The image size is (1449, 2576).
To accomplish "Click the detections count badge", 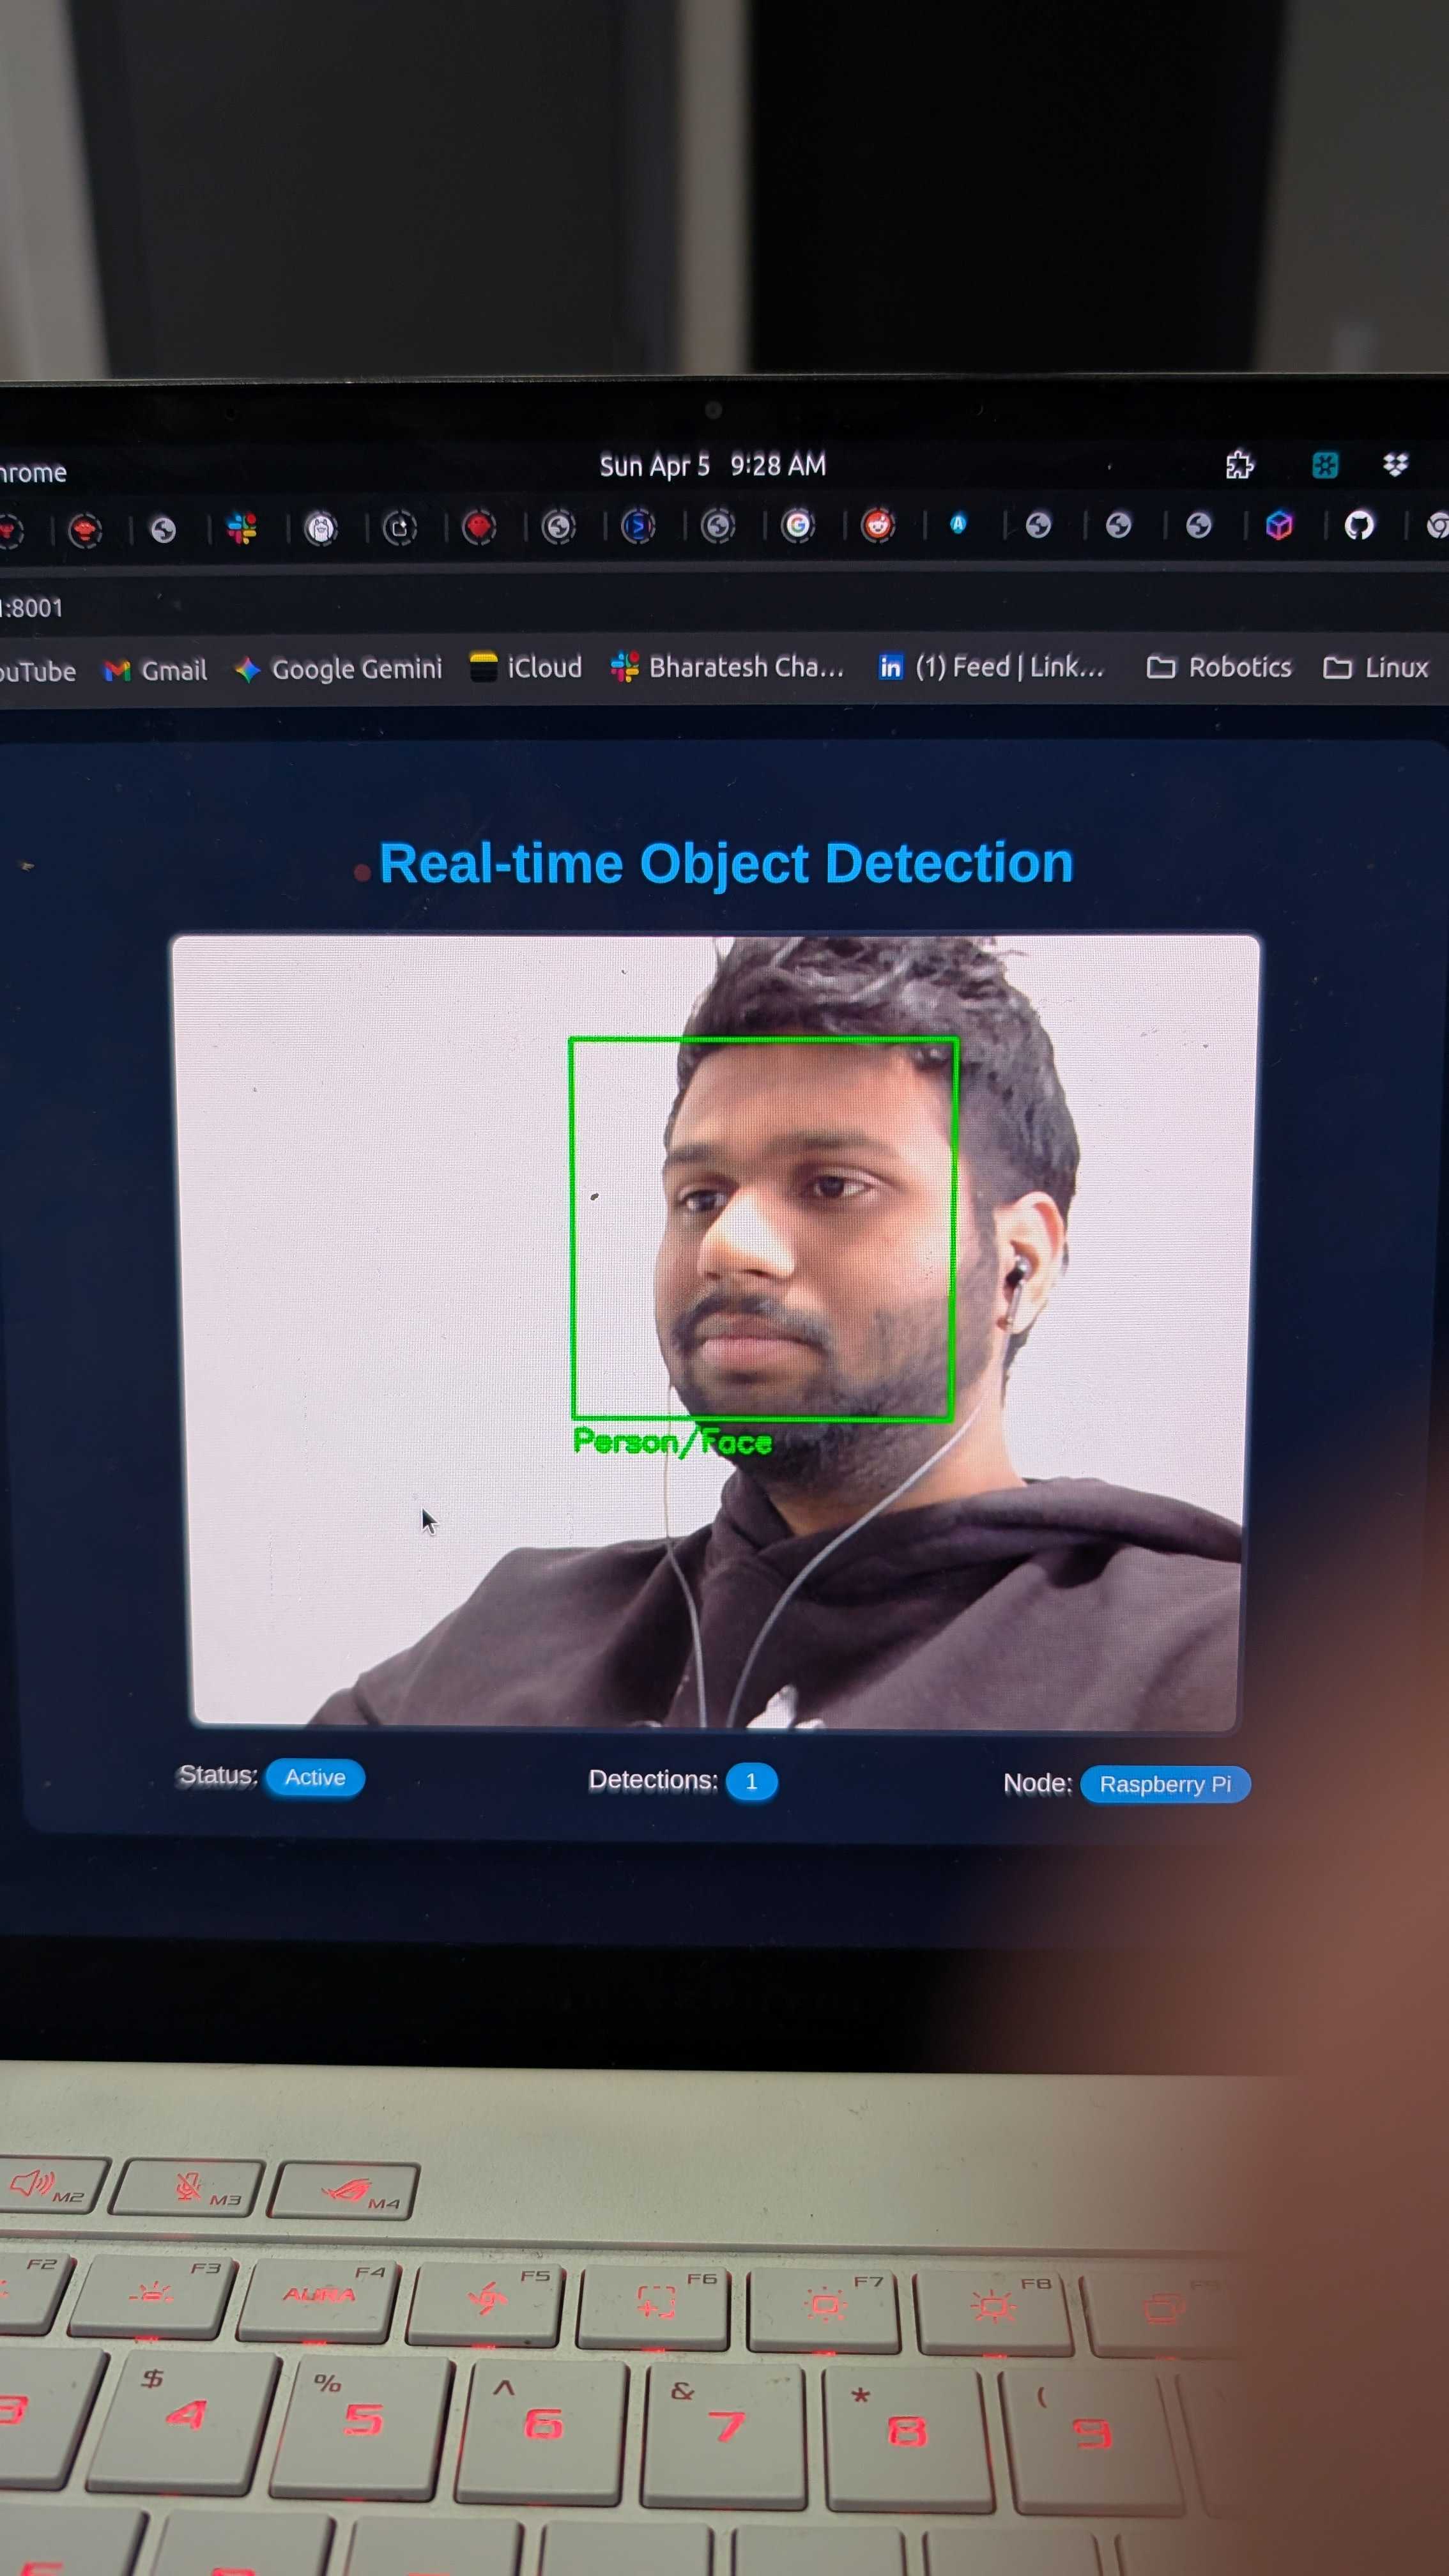I will click(751, 1781).
